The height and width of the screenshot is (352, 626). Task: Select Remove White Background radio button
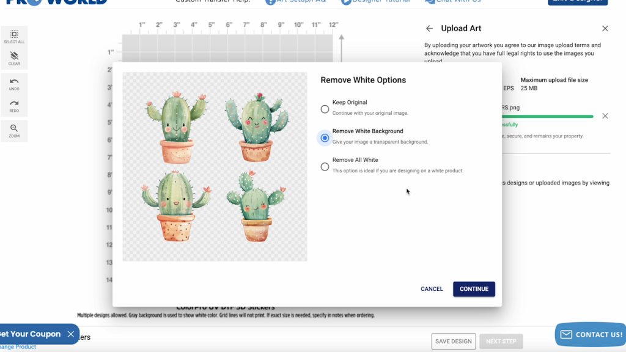325,137
